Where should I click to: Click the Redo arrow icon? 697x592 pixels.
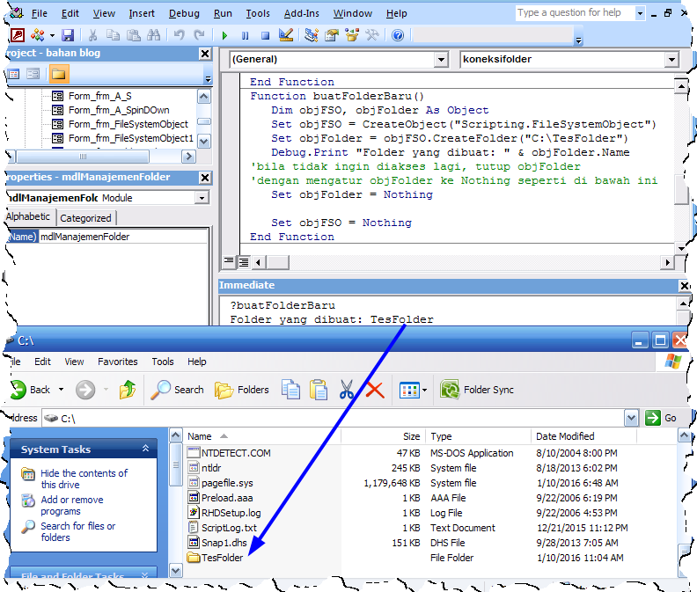click(x=199, y=35)
